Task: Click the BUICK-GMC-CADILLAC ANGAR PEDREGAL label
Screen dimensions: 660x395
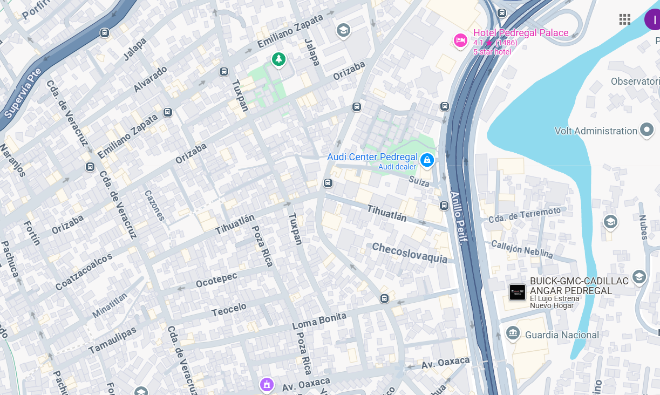Action: pyautogui.click(x=579, y=286)
